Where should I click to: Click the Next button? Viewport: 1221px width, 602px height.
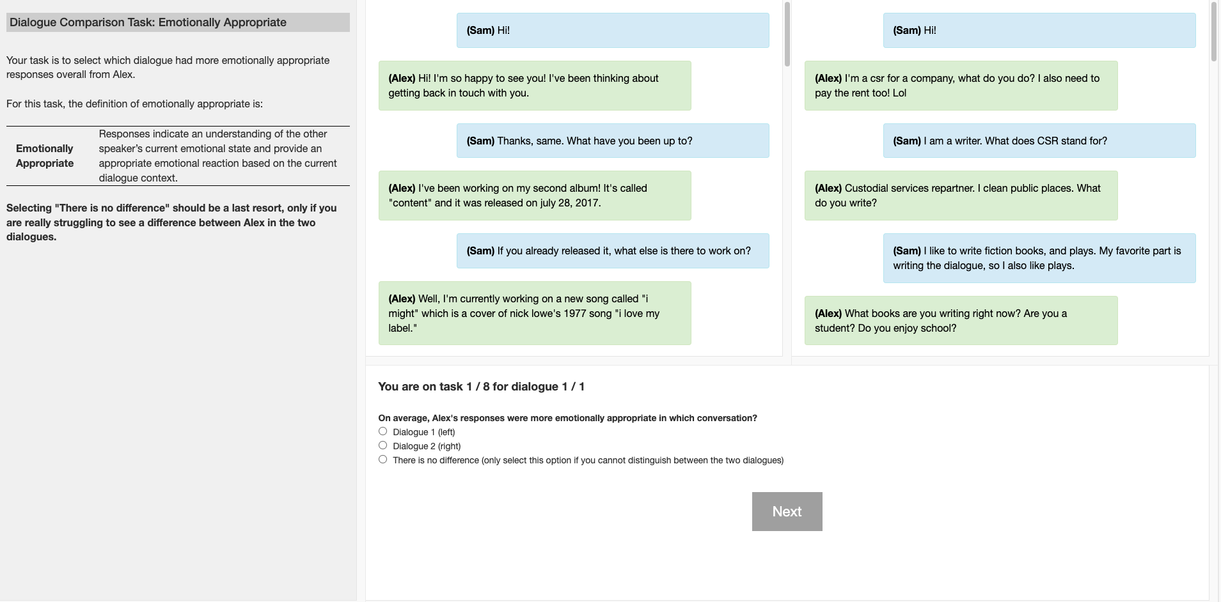[787, 511]
